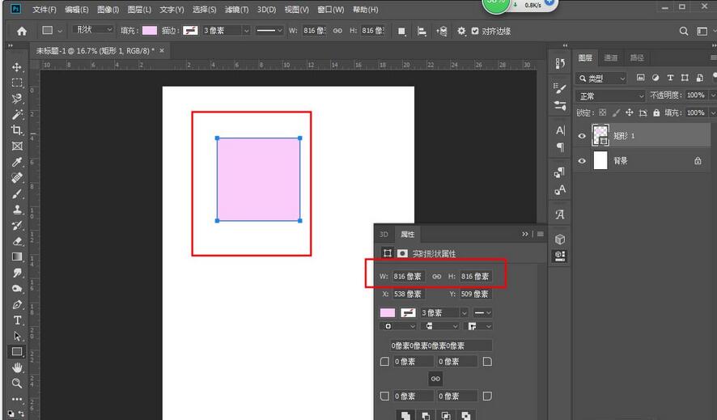
Task: Switch to the 通道 tab
Action: click(x=611, y=57)
